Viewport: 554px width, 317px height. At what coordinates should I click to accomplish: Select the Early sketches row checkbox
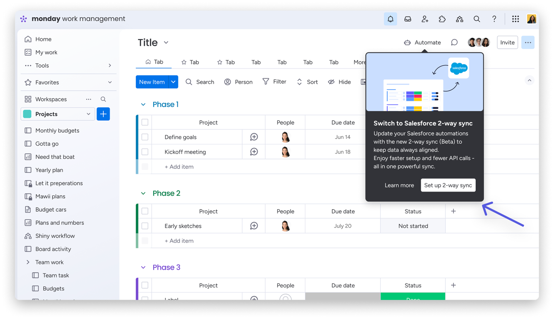(145, 226)
